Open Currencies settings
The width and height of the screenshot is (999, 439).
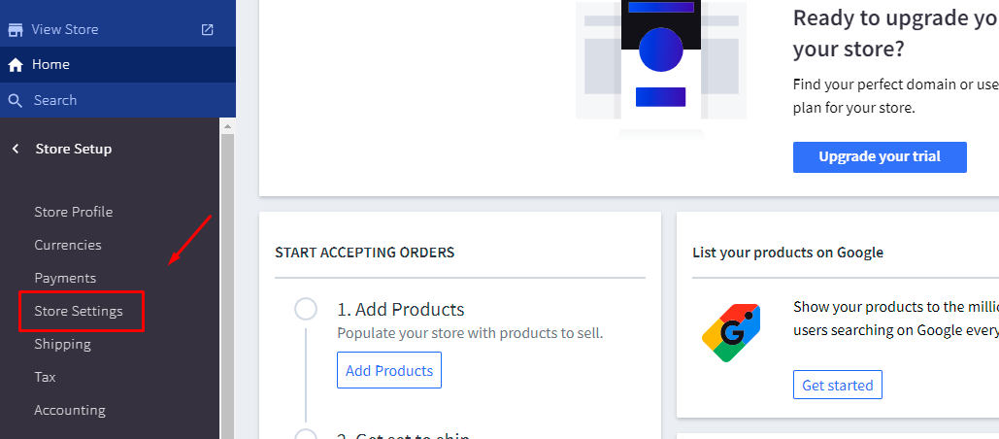[x=67, y=245]
